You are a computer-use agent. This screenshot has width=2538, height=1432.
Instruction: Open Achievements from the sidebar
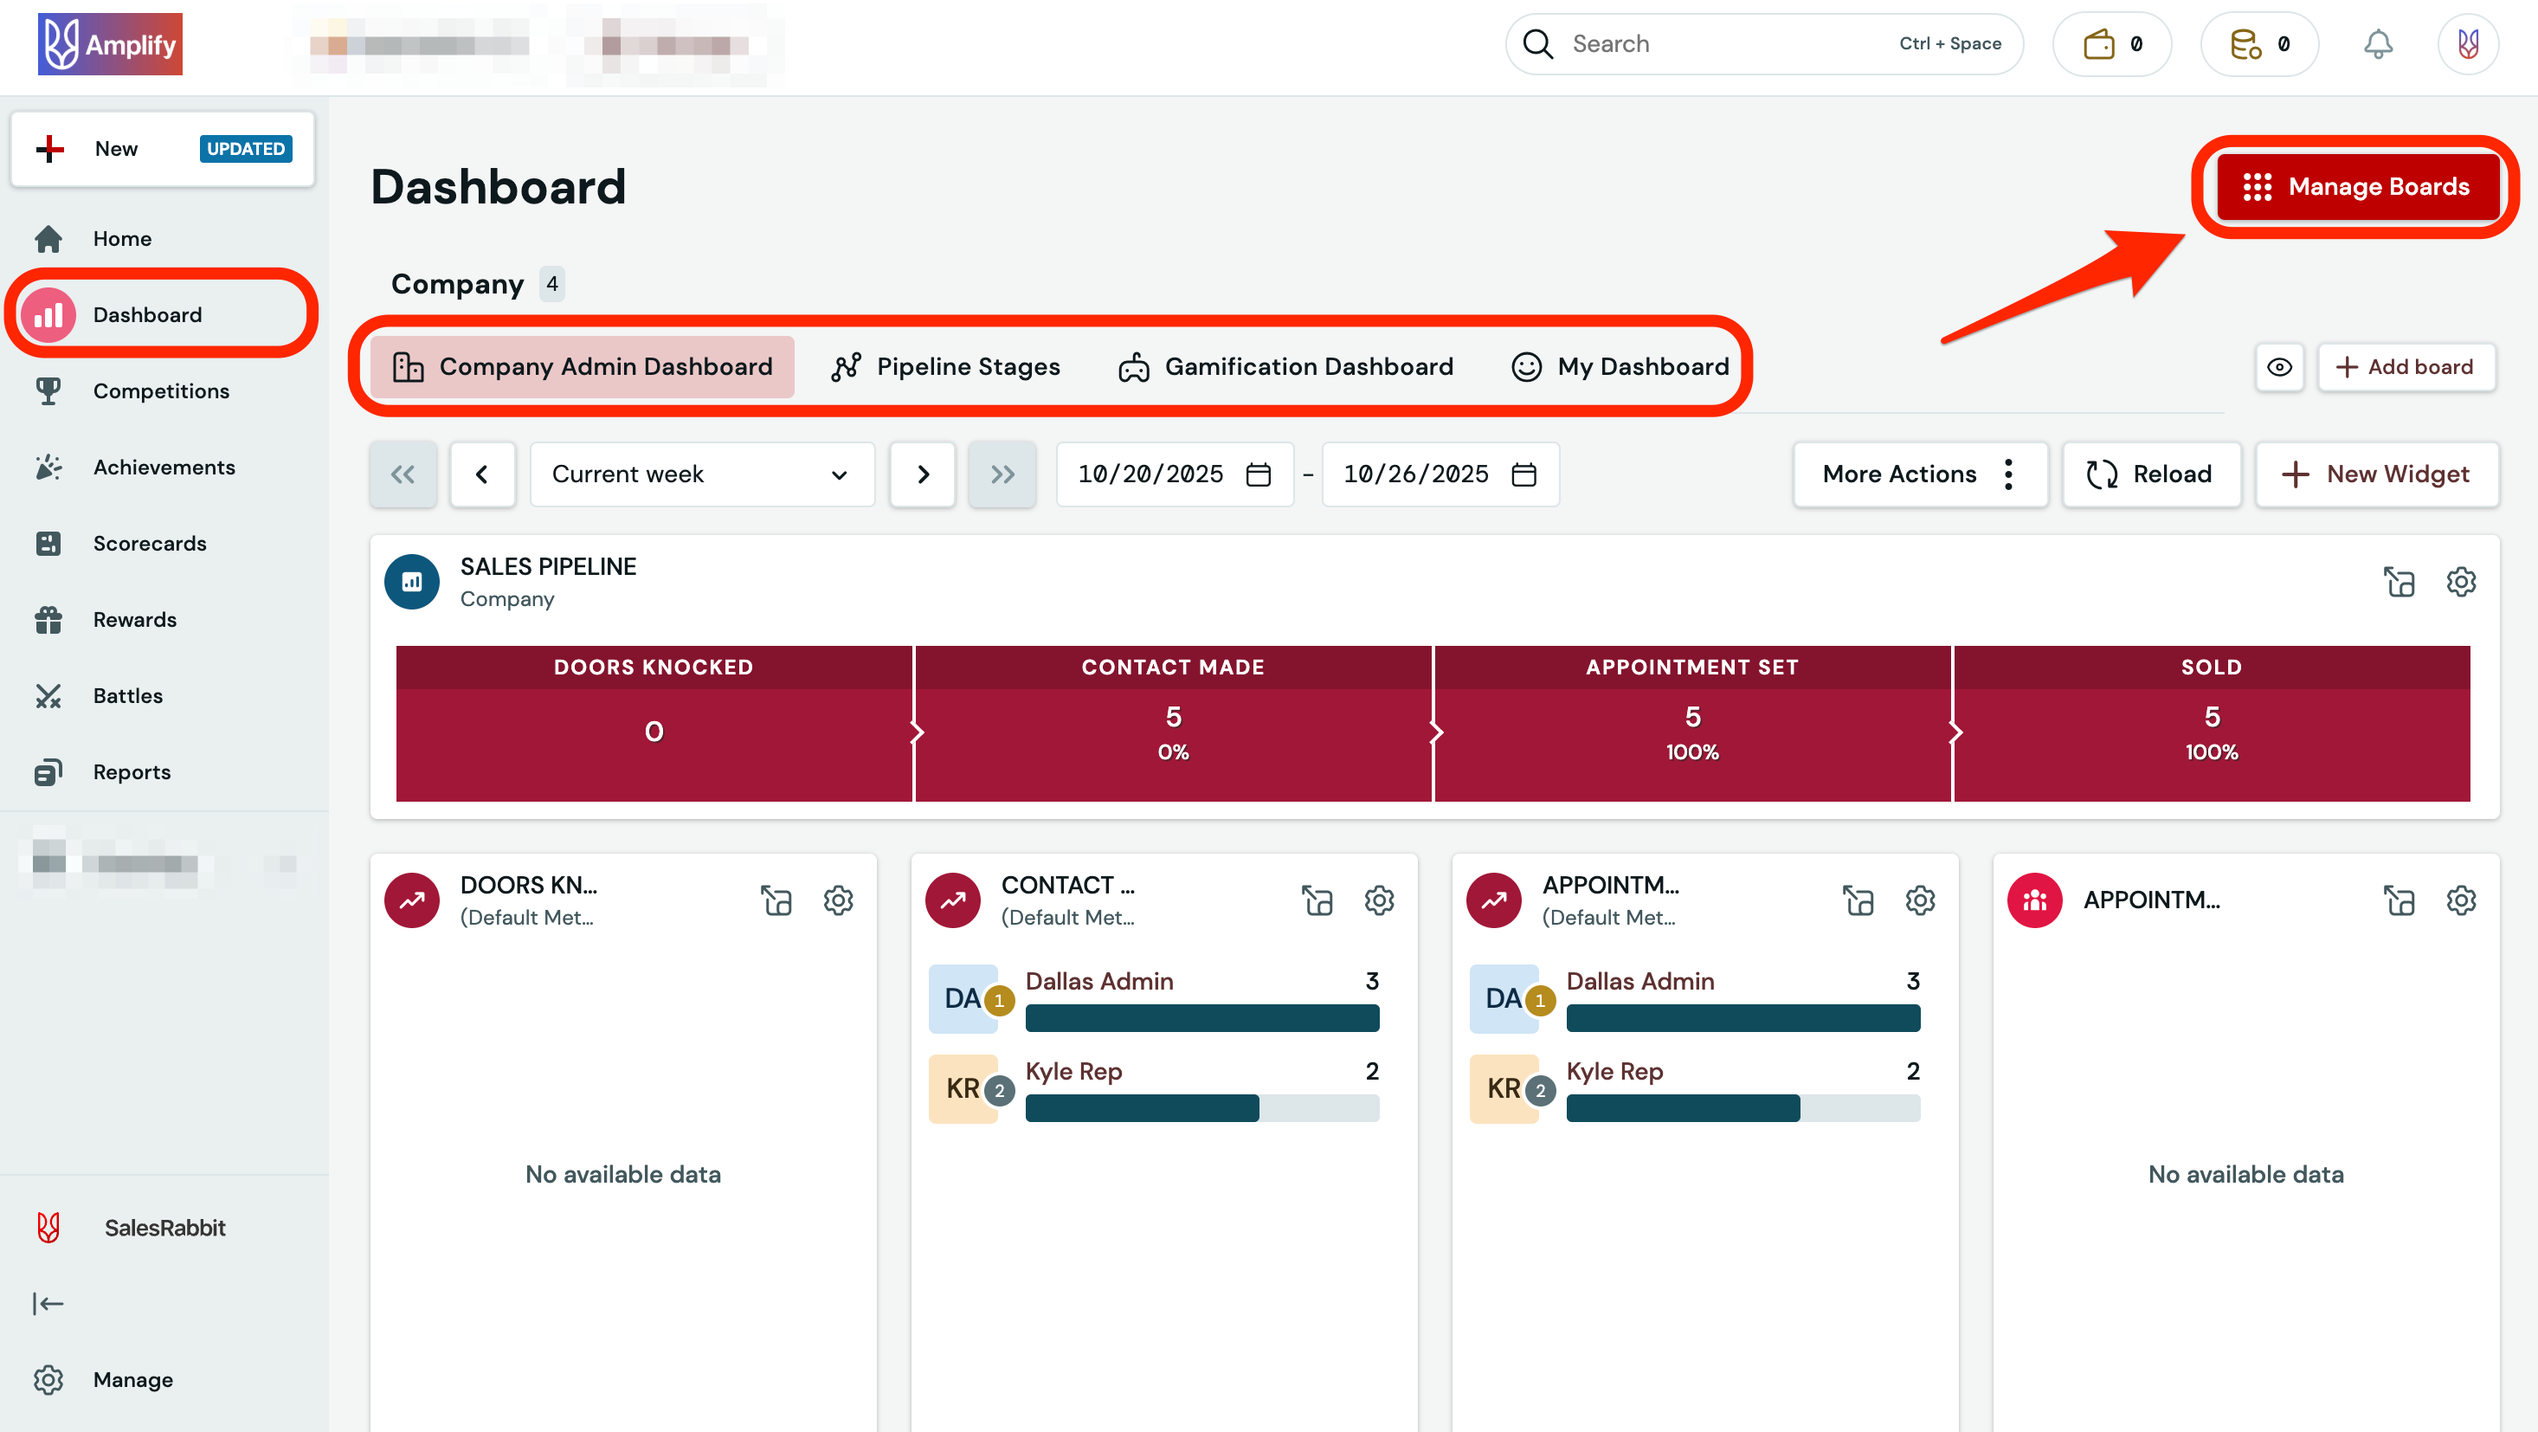click(164, 466)
